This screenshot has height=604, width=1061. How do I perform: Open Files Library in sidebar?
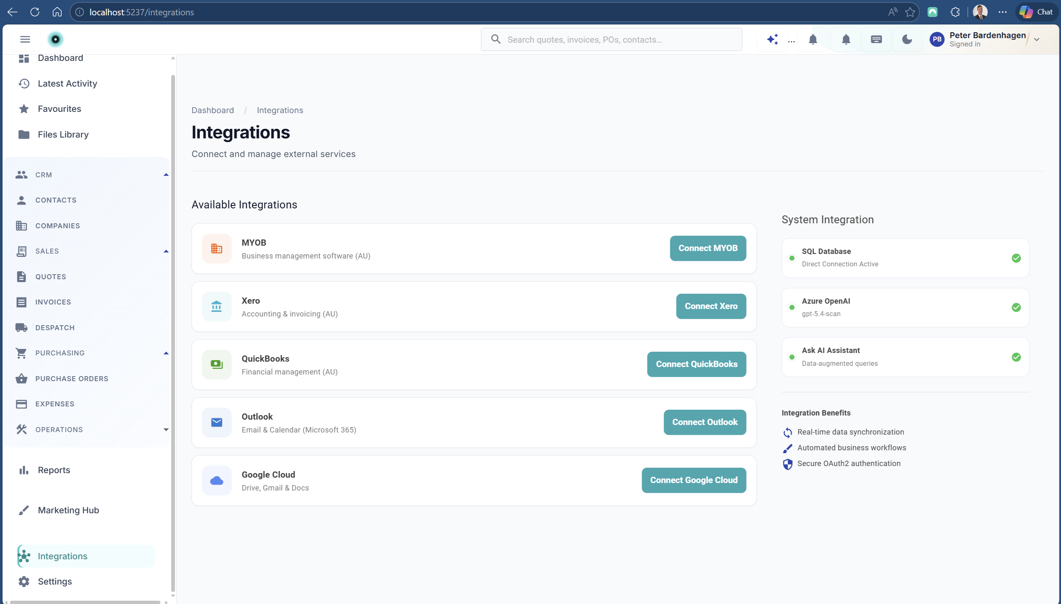point(63,134)
